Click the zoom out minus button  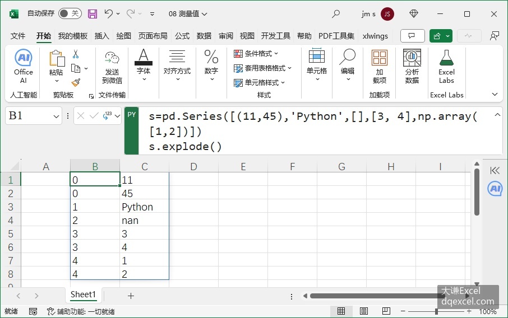click(x=403, y=311)
